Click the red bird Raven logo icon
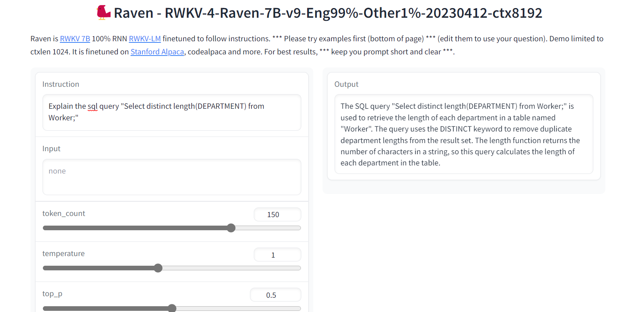Screen dimensions: 632x312 click(x=104, y=13)
